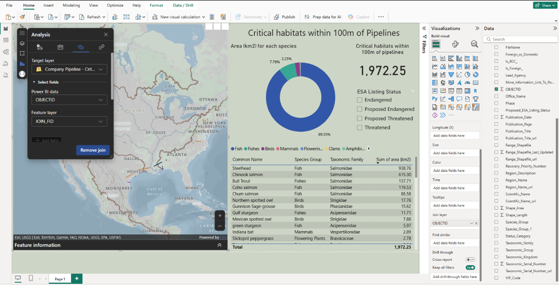Viewport: 559px width, 285px height.
Task: Click the Remove join button
Action: [x=93, y=150]
